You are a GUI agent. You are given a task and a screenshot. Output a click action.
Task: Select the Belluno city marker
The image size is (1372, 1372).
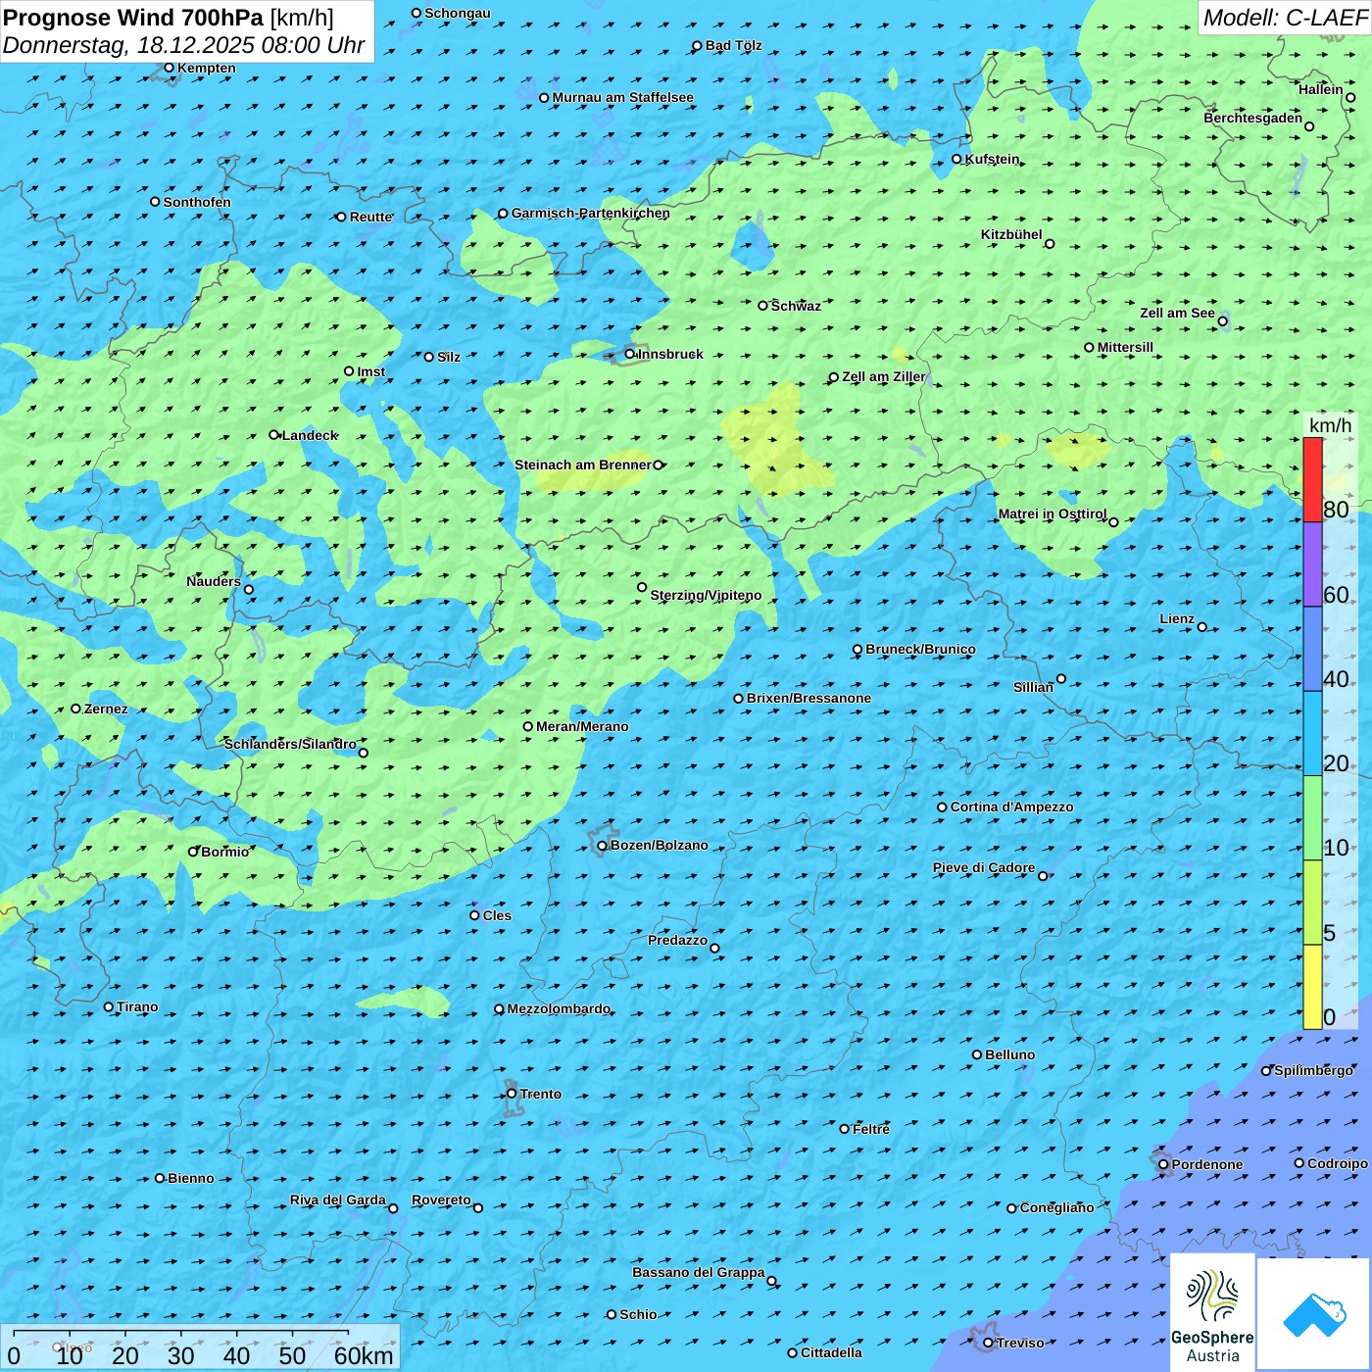(x=976, y=1054)
